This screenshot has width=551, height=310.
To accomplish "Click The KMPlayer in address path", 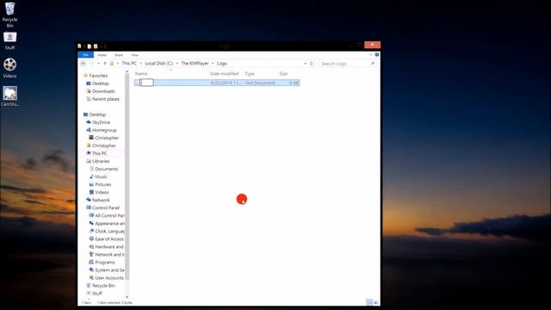I will 195,63.
